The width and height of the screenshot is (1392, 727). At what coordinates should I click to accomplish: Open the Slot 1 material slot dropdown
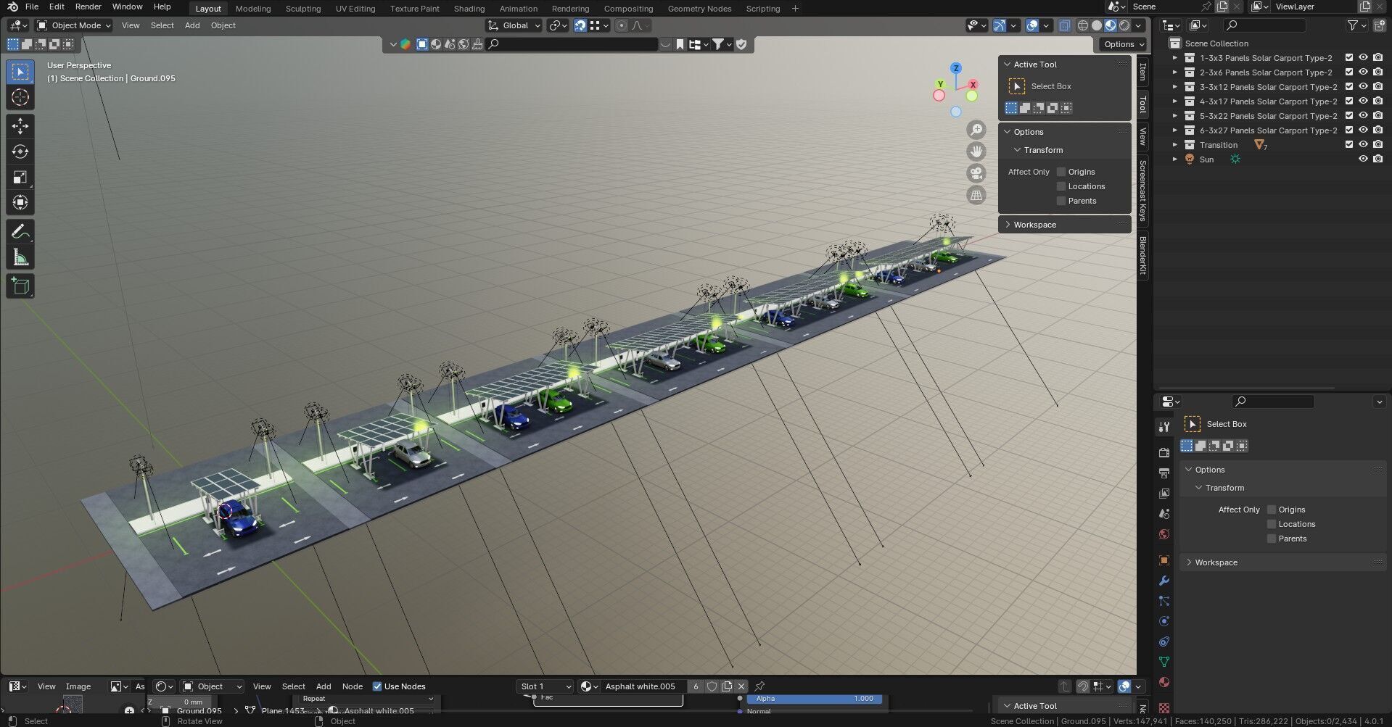545,686
